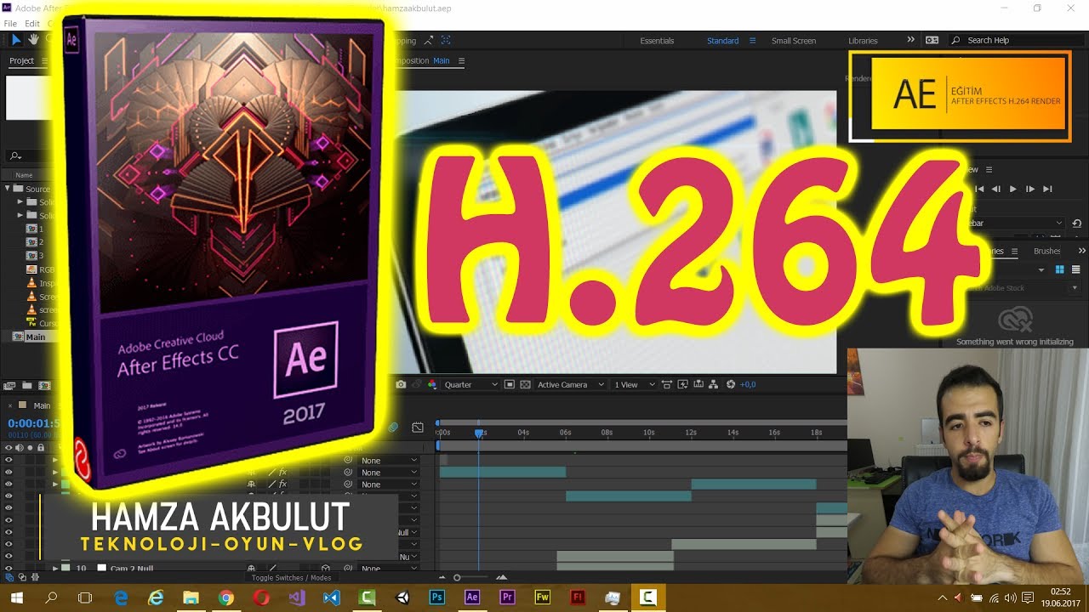The height and width of the screenshot is (612, 1089).
Task: Select the Hand tool
Action: [34, 39]
